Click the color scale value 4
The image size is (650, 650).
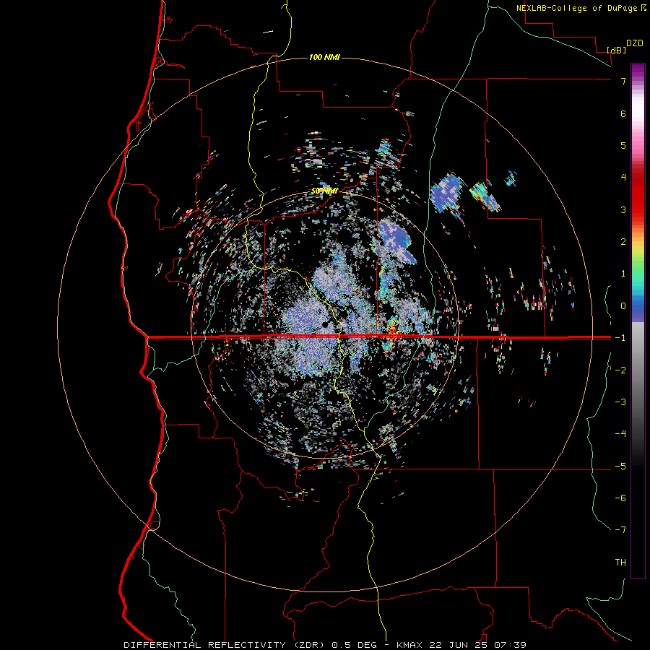pyautogui.click(x=623, y=178)
